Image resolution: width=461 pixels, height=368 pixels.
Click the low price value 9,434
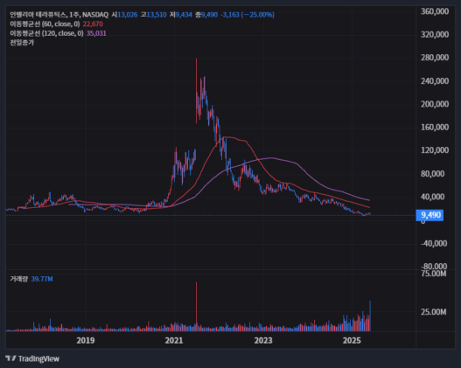(184, 15)
